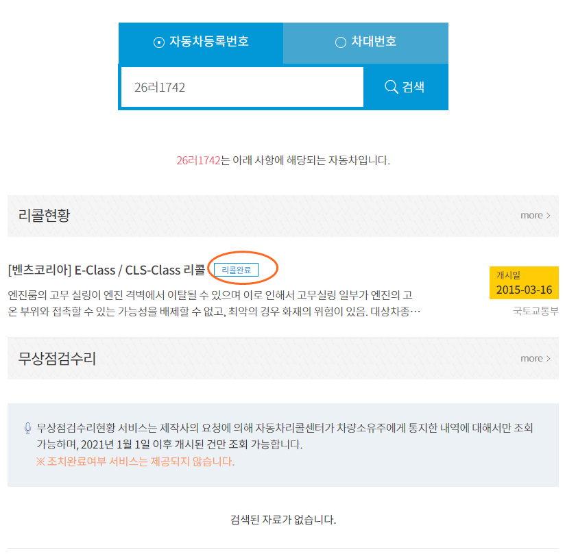Image resolution: width=565 pixels, height=556 pixels.
Task: Click the 검색 button text
Action: coord(413,87)
